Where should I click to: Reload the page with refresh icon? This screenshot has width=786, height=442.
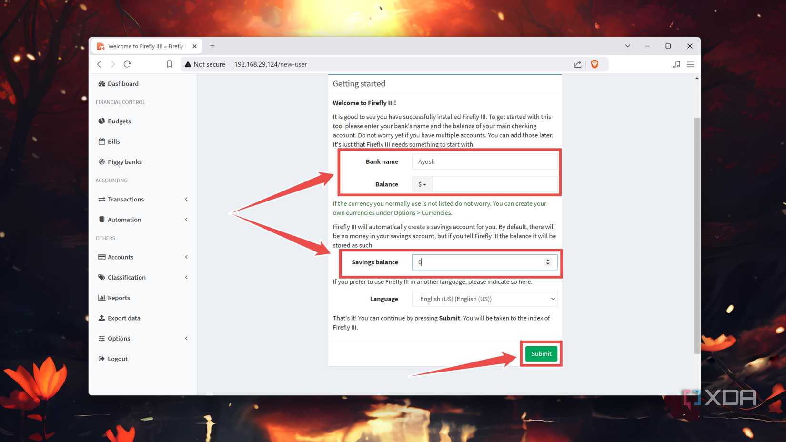click(127, 64)
